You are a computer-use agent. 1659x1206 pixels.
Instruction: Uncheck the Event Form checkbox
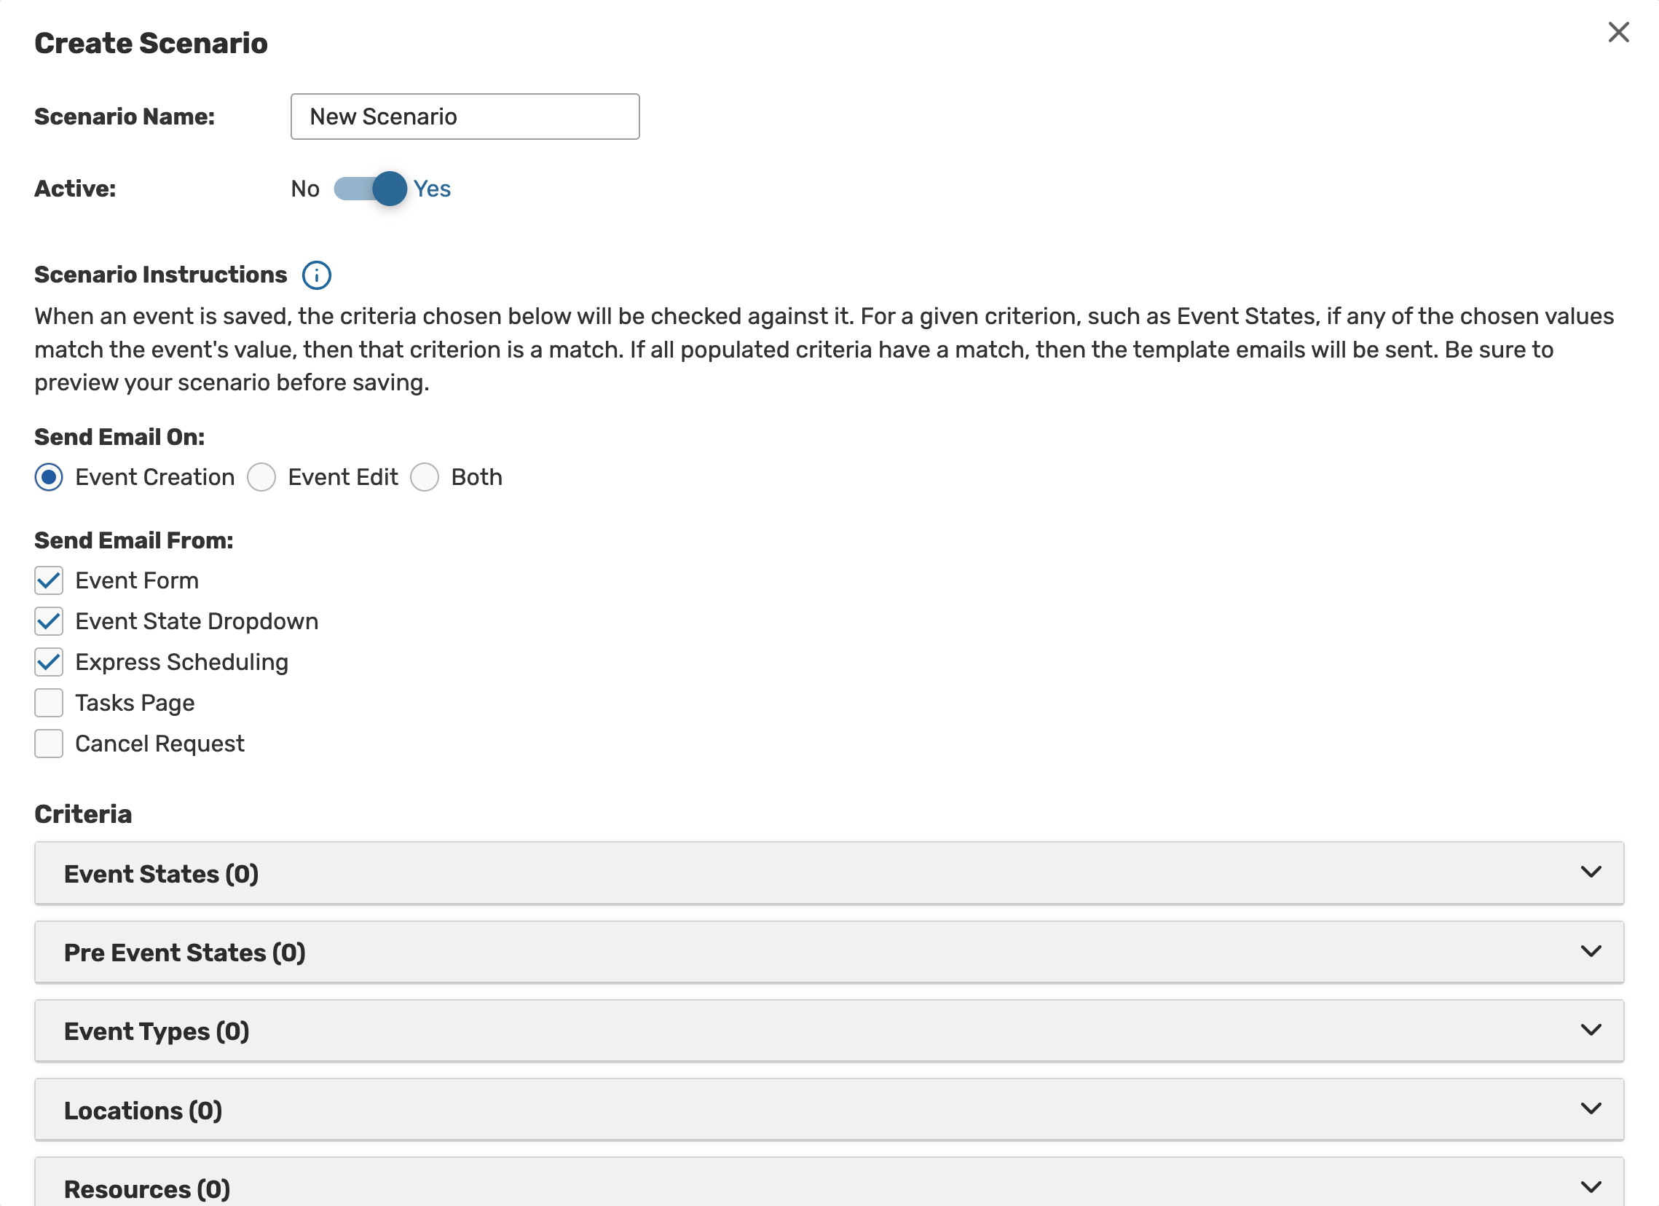pos(49,580)
